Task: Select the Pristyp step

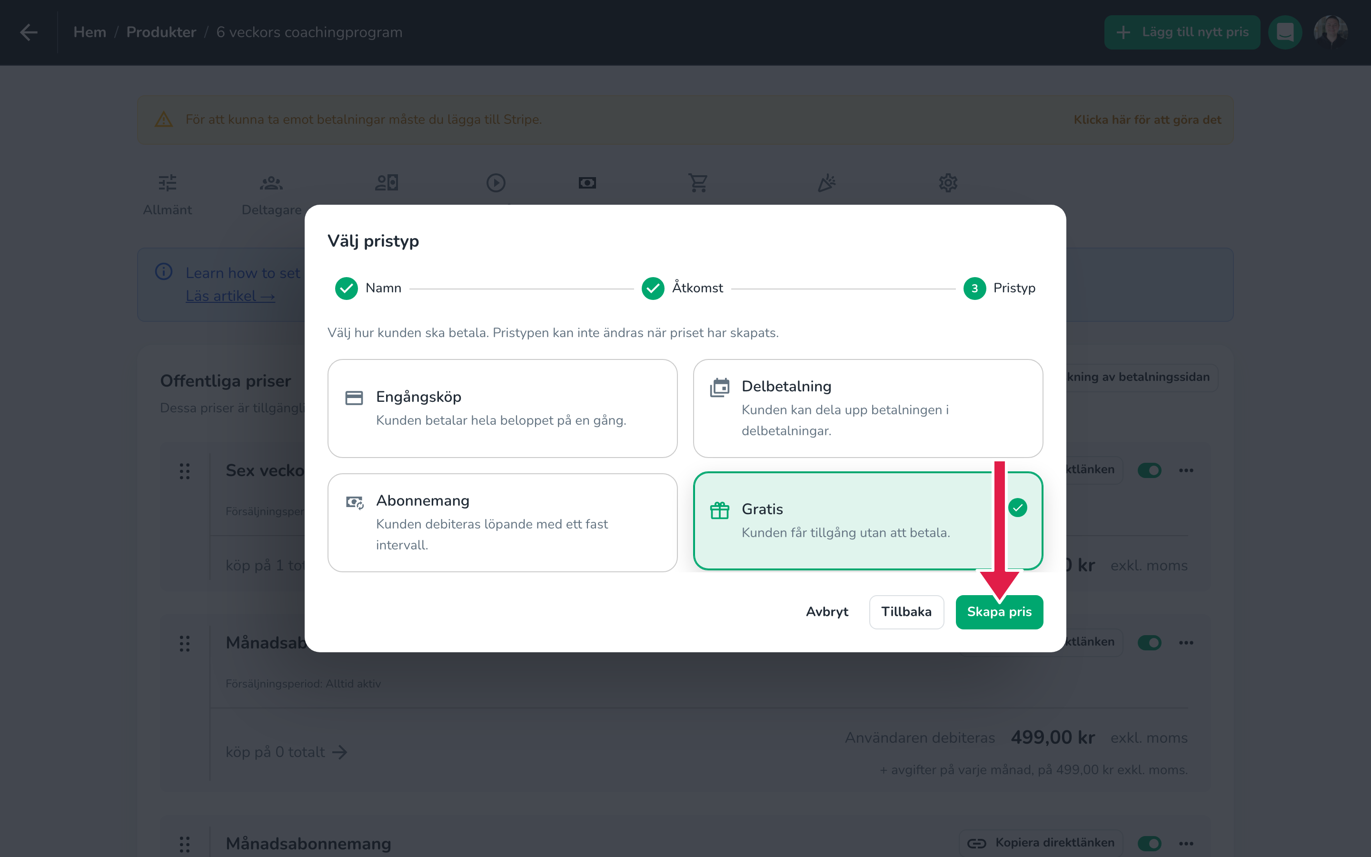Action: (999, 289)
